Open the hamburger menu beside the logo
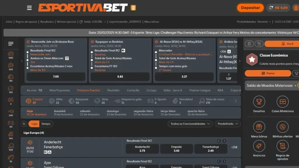 29,8
